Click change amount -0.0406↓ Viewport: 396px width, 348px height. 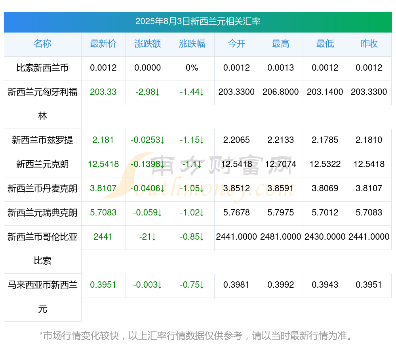click(147, 188)
